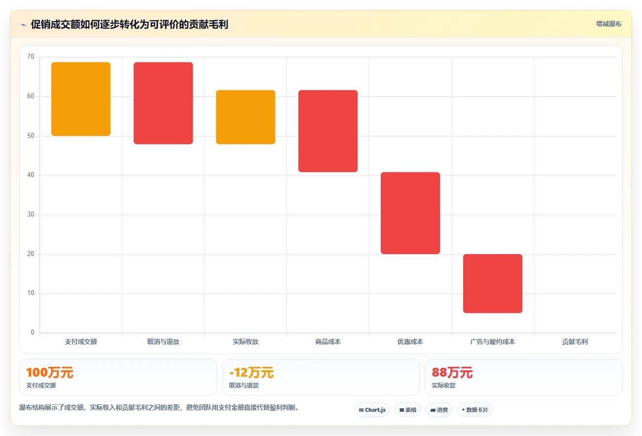Click the red 优惠成本 bar
642x436 pixels.
point(410,213)
